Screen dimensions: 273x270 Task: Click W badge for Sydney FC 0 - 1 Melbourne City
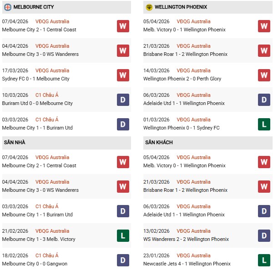click(123, 75)
